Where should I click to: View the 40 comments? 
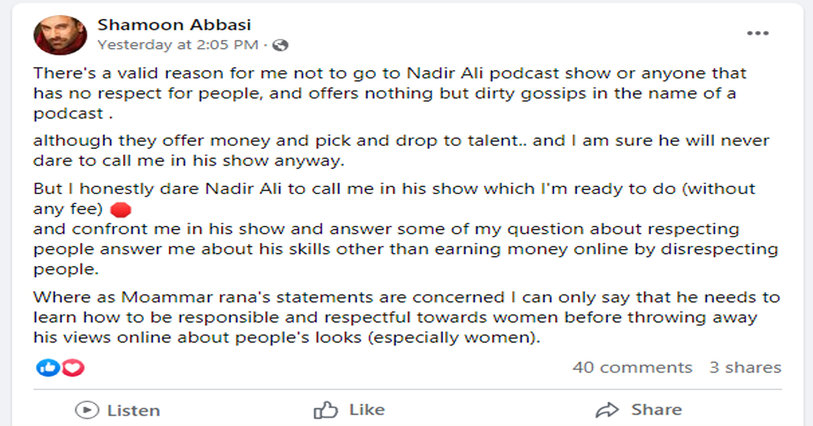[632, 368]
